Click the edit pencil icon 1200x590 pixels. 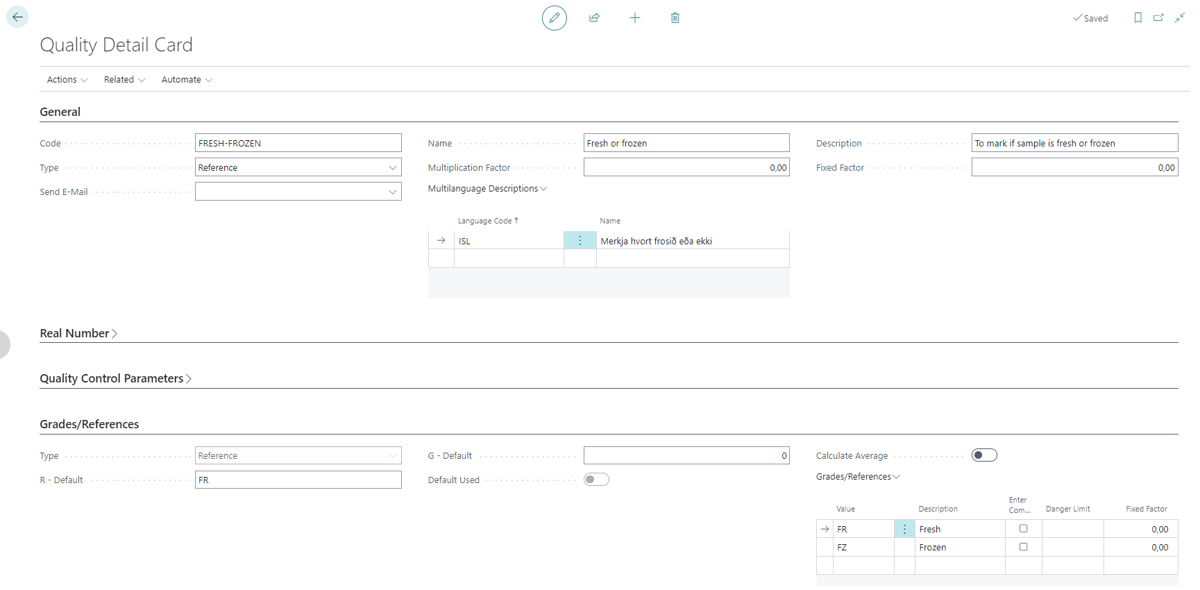554,18
